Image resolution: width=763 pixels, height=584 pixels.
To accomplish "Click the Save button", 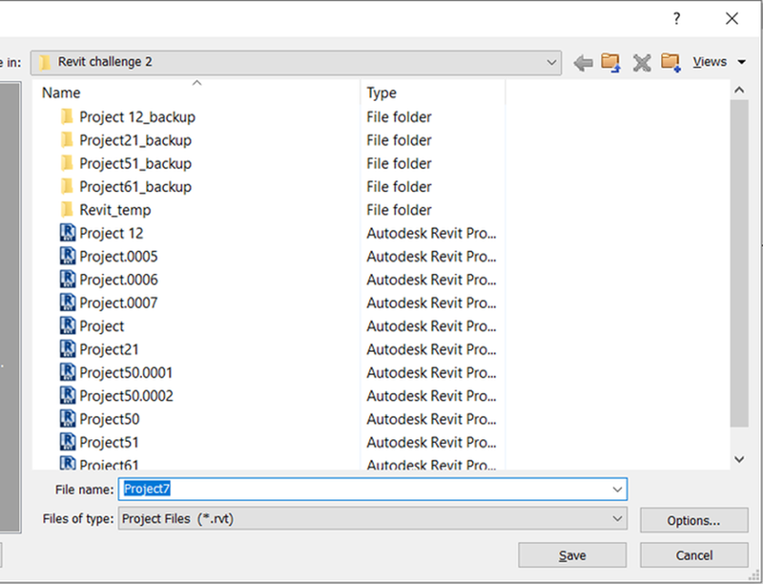I will (572, 555).
